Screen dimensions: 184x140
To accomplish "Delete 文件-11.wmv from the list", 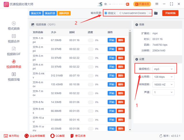I will click(121, 128).
